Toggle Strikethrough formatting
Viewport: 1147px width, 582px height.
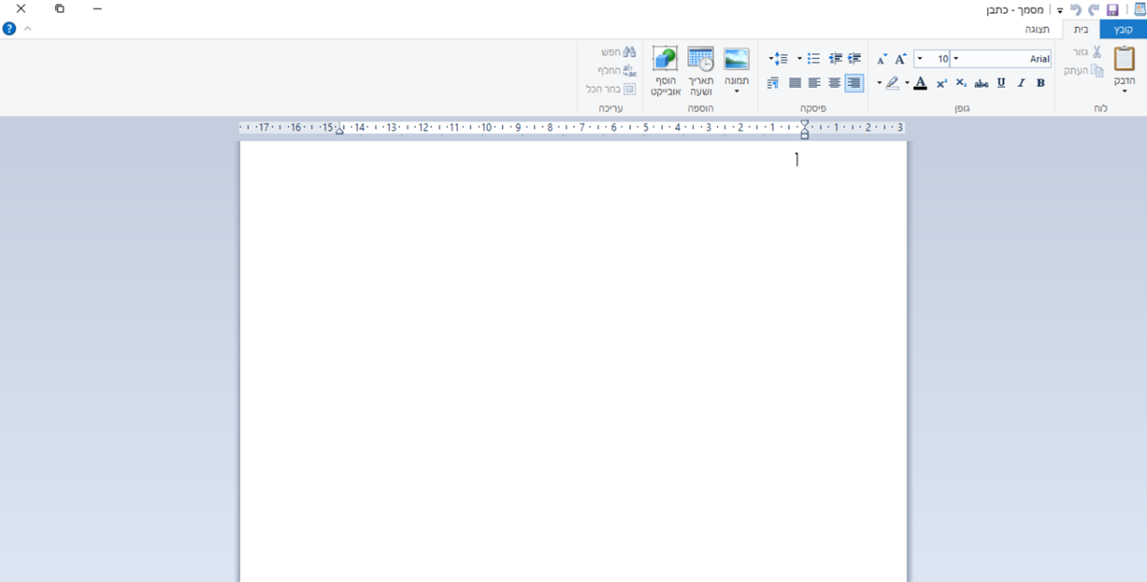click(981, 84)
